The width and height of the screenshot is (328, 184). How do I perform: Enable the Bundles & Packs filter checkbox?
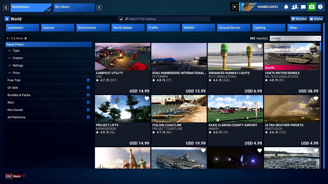click(x=88, y=95)
